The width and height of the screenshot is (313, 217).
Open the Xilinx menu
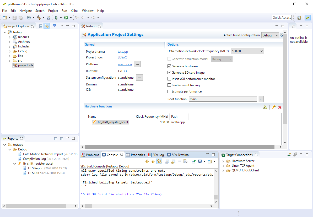pyautogui.click(x=74, y=11)
